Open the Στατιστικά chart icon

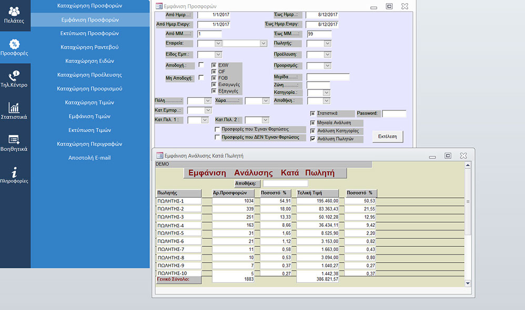(14, 110)
